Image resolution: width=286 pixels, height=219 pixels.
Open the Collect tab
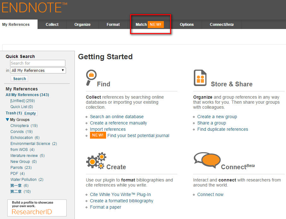tap(52, 24)
